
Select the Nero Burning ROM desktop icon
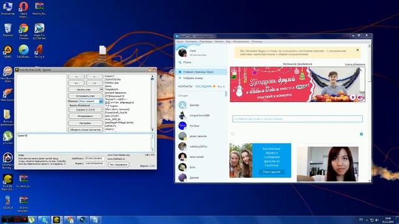8,74
